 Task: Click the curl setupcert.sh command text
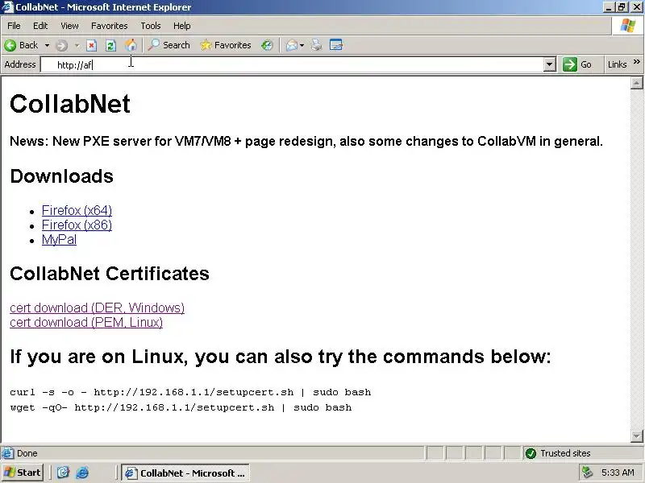click(190, 392)
